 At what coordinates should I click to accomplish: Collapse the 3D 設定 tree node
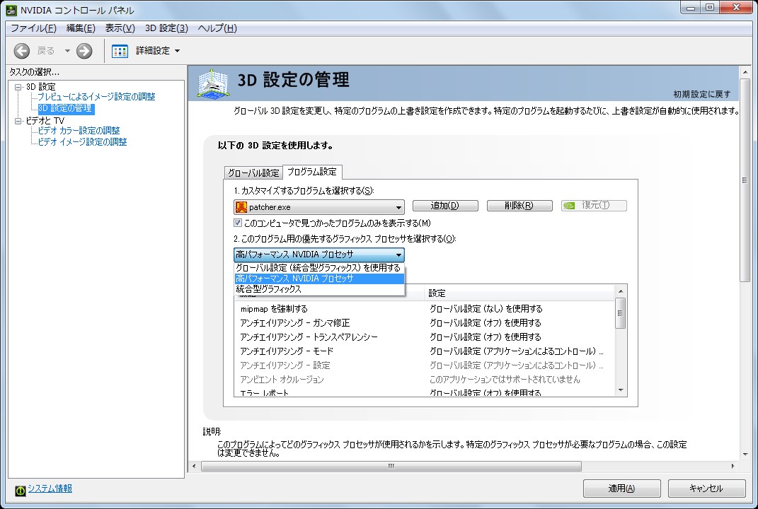tap(18, 87)
